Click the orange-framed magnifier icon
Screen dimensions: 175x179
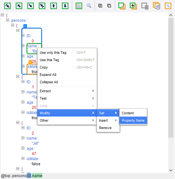pyautogui.click(x=168, y=6)
